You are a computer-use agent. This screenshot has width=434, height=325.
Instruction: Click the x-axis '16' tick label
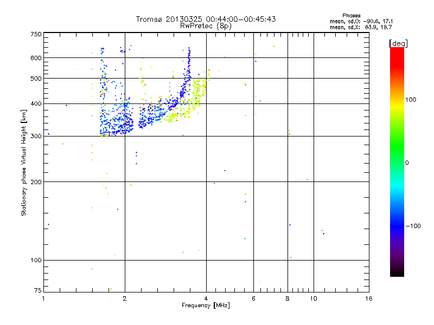[369, 298]
